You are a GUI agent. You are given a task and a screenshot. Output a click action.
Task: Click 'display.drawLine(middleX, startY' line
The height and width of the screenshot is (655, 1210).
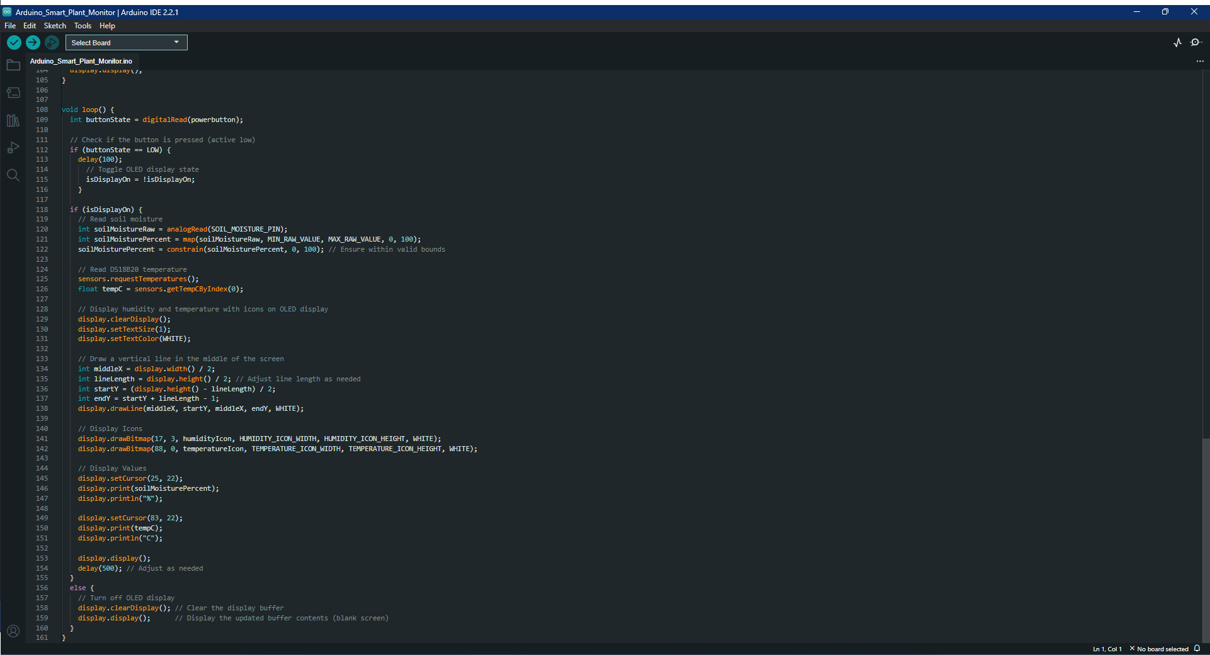191,408
